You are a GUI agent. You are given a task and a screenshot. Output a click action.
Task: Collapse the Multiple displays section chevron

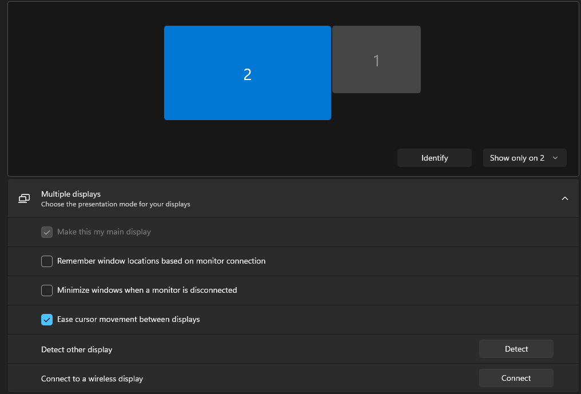[x=564, y=198]
